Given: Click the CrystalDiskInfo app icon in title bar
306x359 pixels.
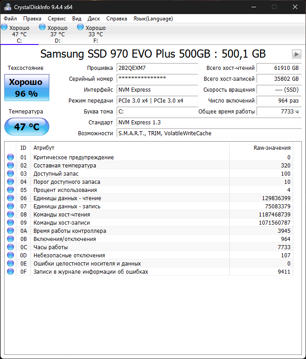Looking at the screenshot, I should pyautogui.click(x=7, y=7).
